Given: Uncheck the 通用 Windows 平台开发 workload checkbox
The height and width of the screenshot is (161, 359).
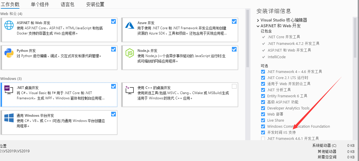Looking at the screenshot, I should coord(113,114).
